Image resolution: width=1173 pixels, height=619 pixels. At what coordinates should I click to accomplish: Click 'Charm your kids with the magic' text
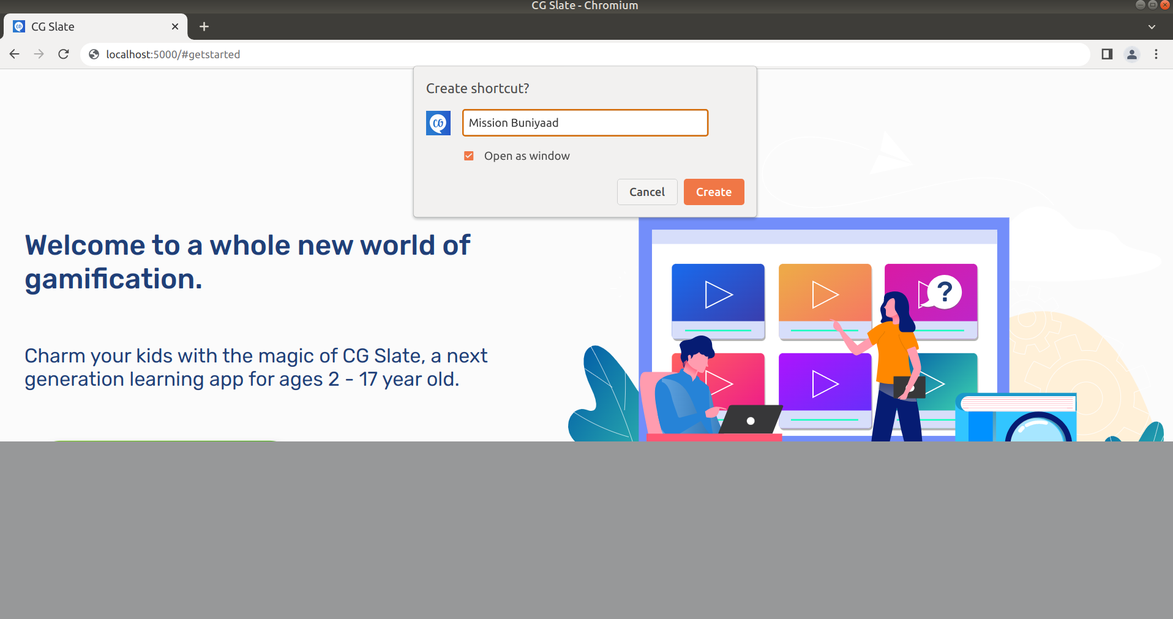(256, 367)
